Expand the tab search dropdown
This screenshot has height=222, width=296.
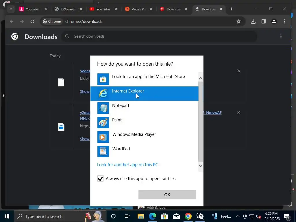[11, 9]
